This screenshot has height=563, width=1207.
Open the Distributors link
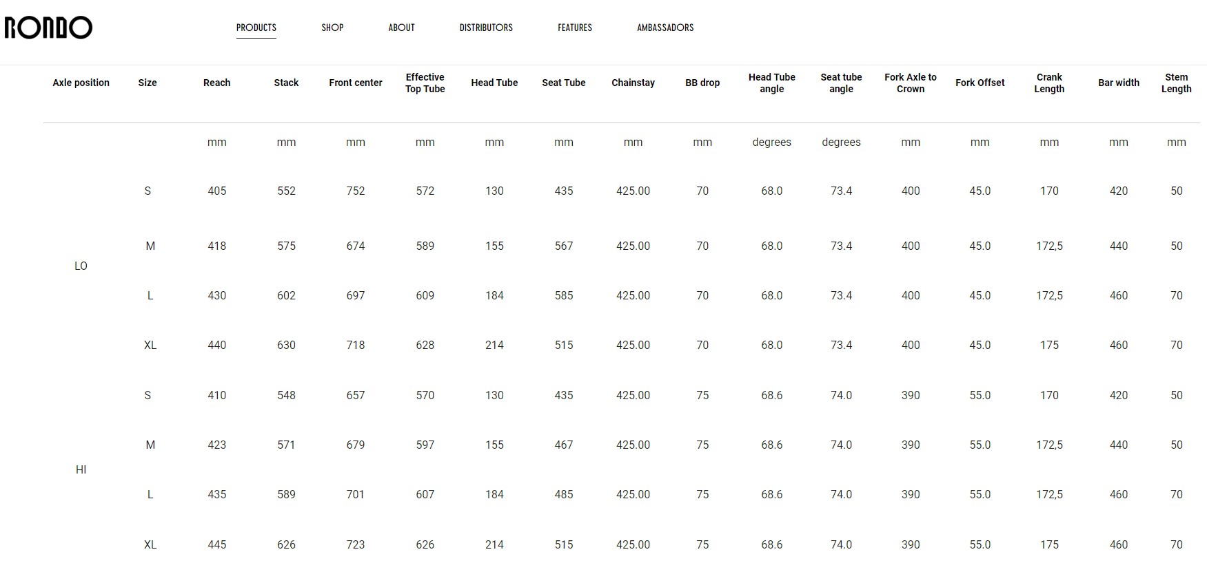pyautogui.click(x=486, y=28)
